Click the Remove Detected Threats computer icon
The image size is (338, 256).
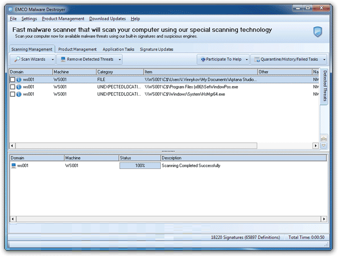[x=63, y=59]
